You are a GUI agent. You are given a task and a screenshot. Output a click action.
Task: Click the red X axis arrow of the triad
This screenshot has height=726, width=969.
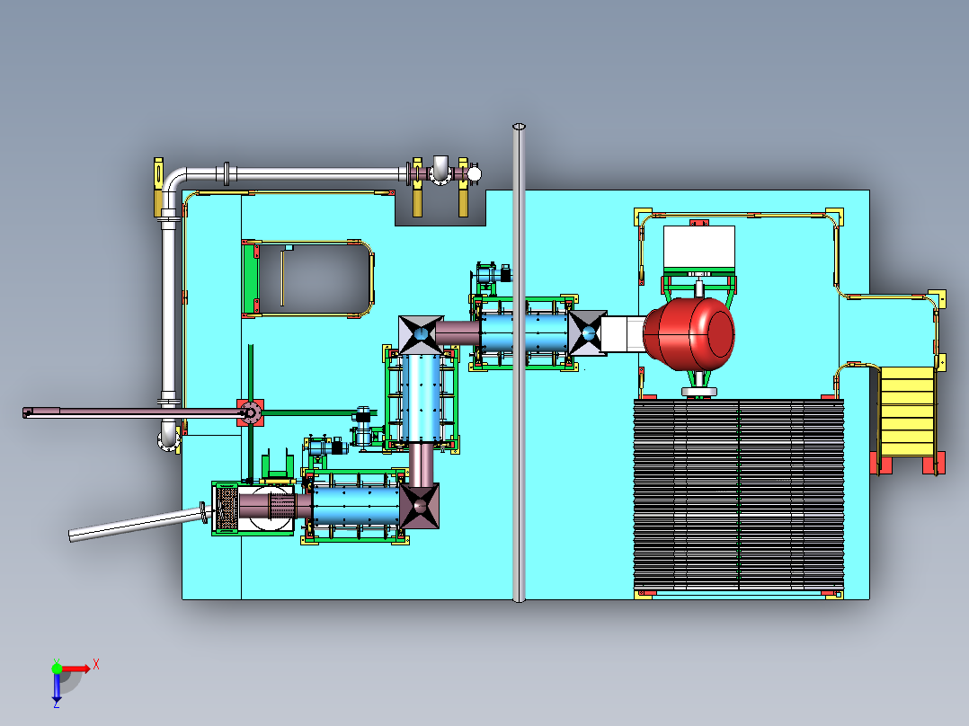pyautogui.click(x=77, y=668)
